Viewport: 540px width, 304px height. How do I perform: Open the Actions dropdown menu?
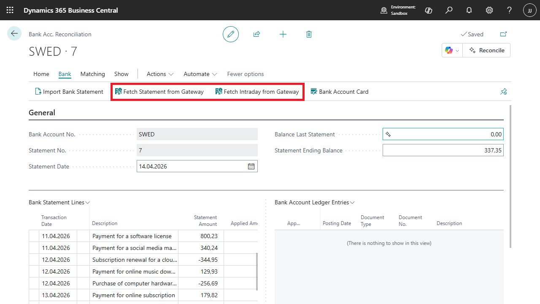159,74
